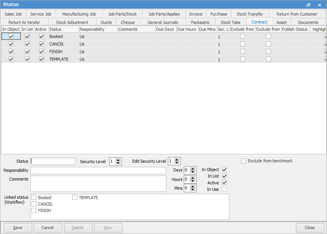Sort grid by Responsibility column header
This screenshot has width=327, height=234.
[98, 29]
